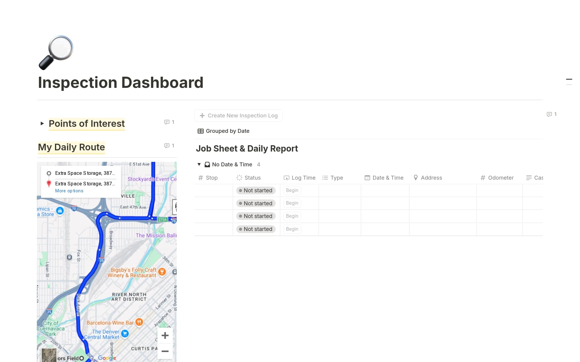
Task: Collapse the No Date & Time group
Action: point(199,164)
